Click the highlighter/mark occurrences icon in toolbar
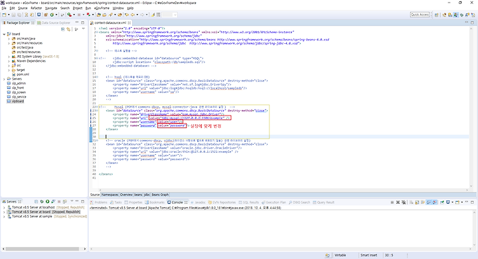Screen dimensions: 478x259 pyautogui.click(x=153, y=15)
